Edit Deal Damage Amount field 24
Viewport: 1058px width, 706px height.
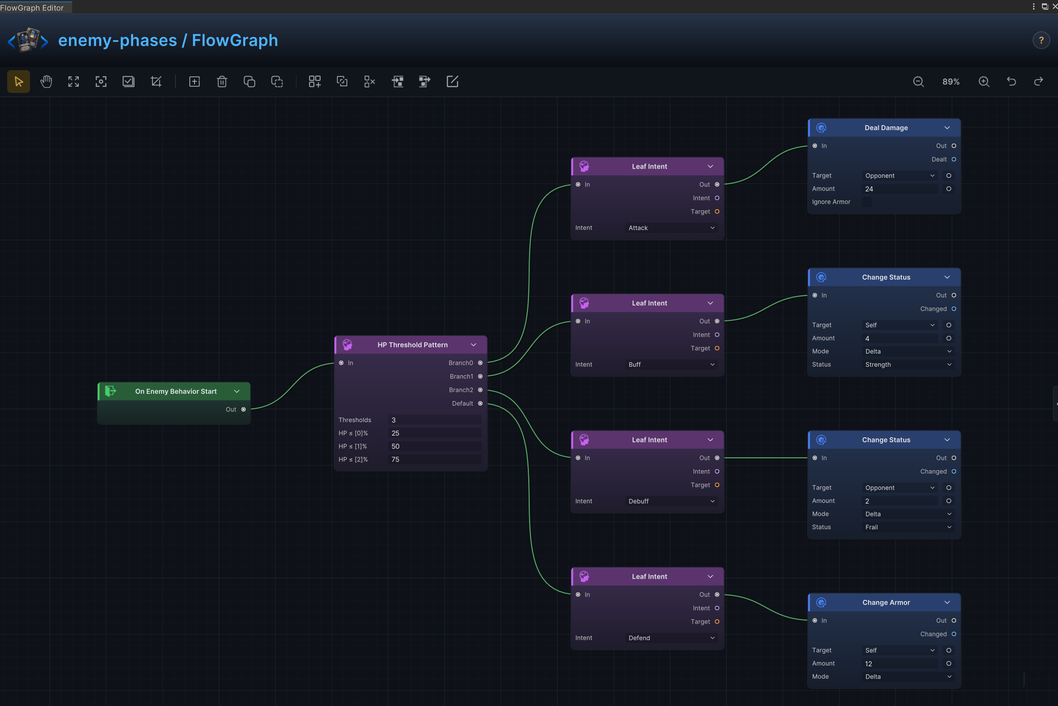(x=900, y=189)
